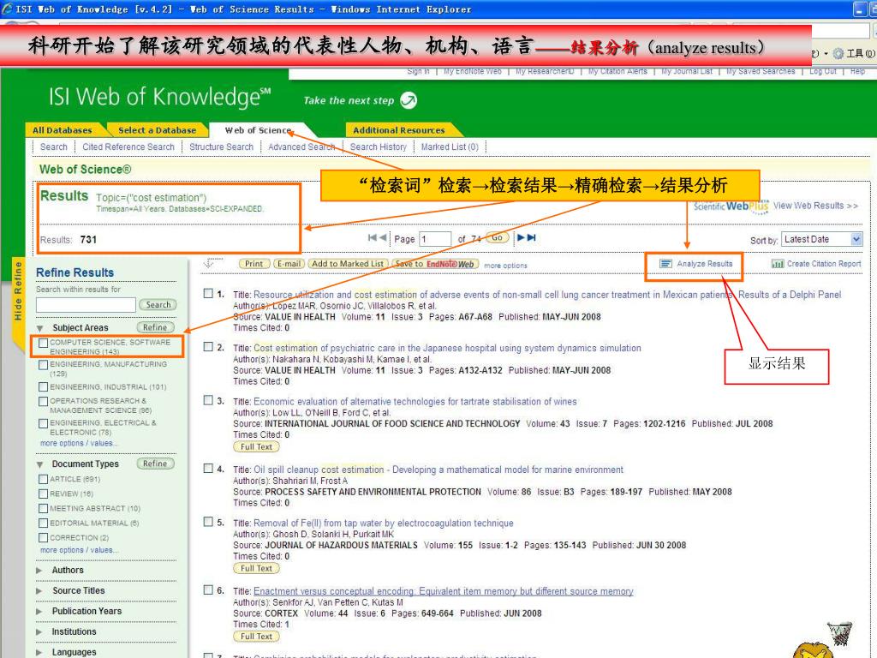Go to the previous results page arrow

383,238
